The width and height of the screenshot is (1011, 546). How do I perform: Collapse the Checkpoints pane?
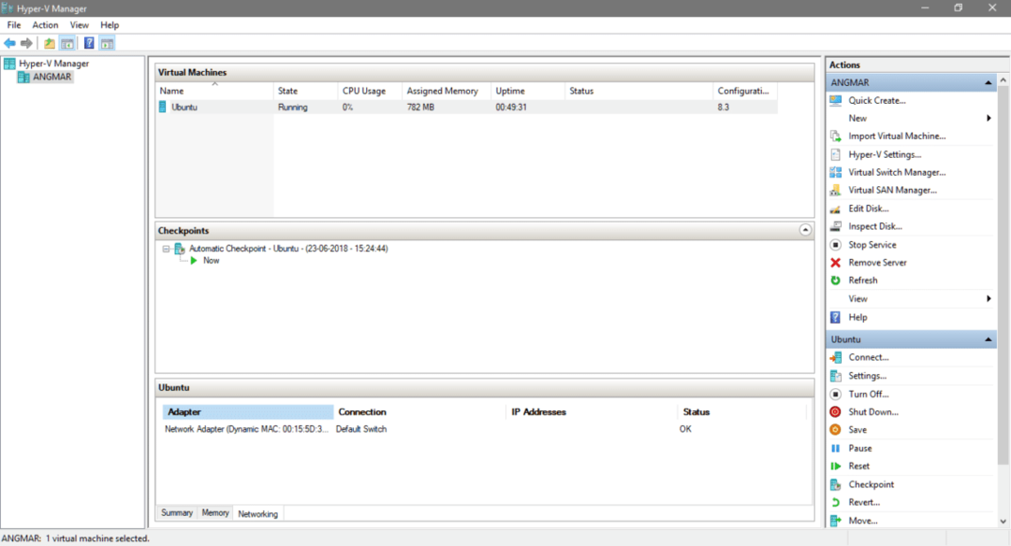pos(804,230)
